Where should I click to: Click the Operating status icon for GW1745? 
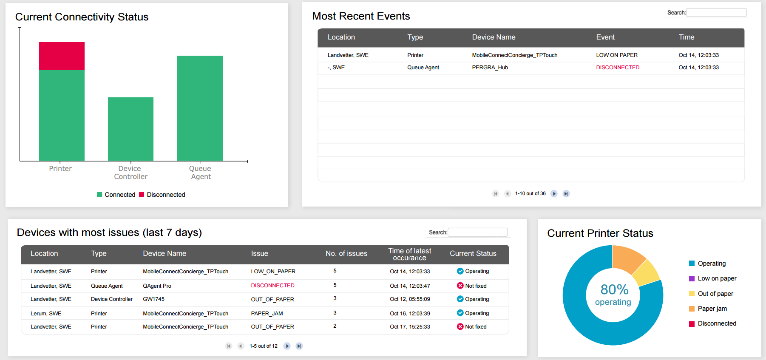coord(460,299)
